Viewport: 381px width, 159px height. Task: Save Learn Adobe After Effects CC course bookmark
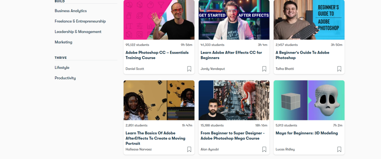[264, 69]
